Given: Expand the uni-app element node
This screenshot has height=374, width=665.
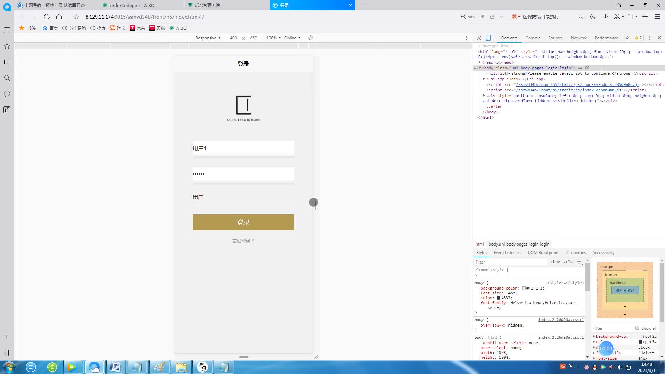Looking at the screenshot, I should pyautogui.click(x=484, y=79).
